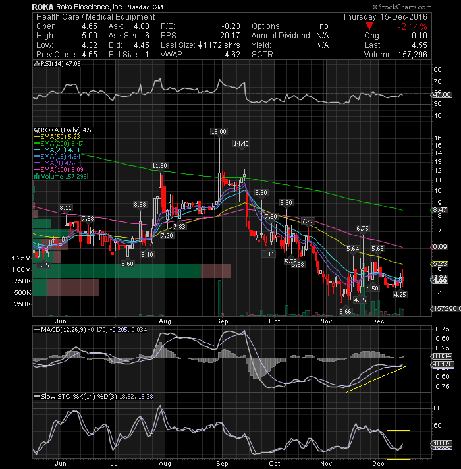Click the 5.55 price low label
Image resolution: width=461 pixels, height=469 pixels.
pos(43,265)
